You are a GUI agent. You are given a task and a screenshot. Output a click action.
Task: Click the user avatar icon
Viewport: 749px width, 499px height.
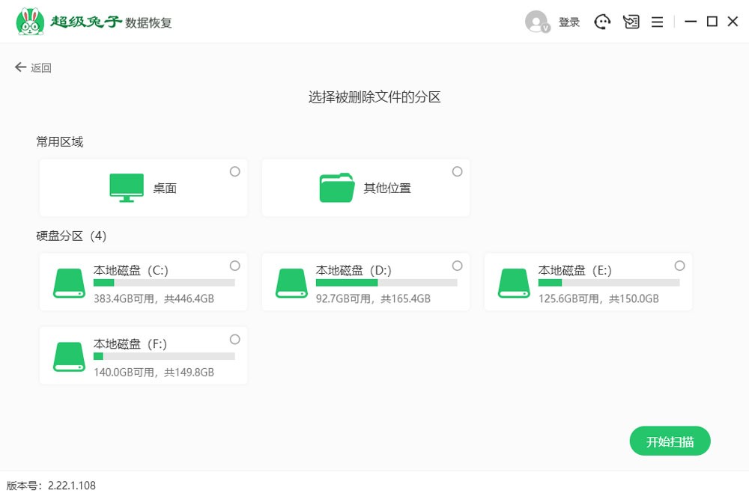pos(536,22)
